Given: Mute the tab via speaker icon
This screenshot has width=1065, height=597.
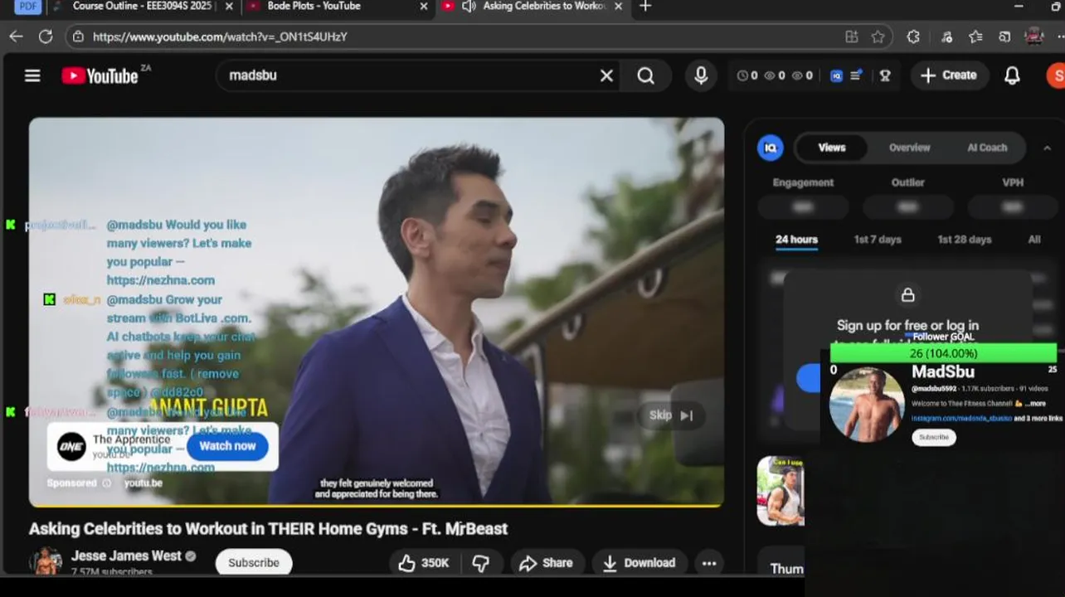Looking at the screenshot, I should point(469,7).
